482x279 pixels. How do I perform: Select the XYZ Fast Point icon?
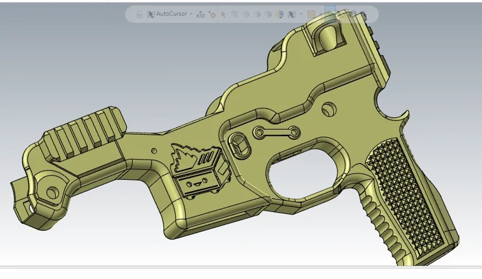(x=200, y=14)
